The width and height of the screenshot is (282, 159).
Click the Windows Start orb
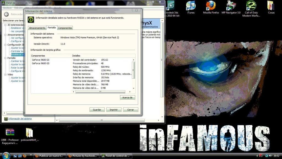coord(6,155)
